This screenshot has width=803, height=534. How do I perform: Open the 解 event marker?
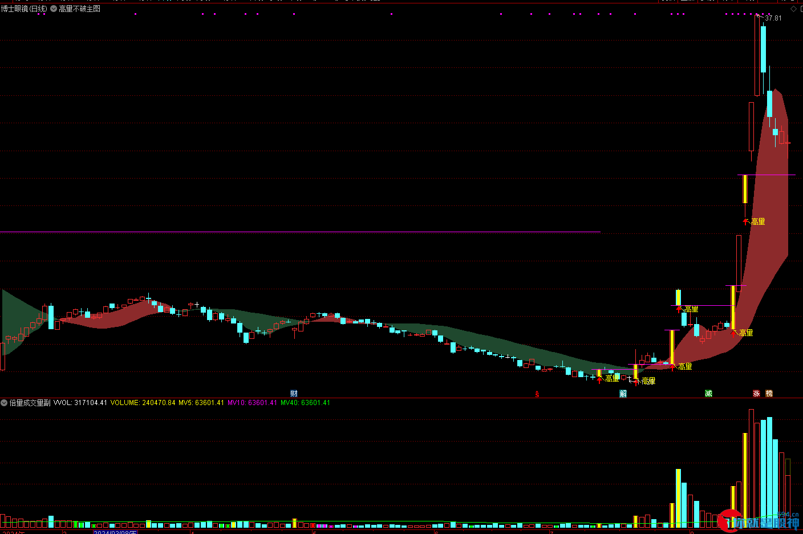[x=623, y=394]
